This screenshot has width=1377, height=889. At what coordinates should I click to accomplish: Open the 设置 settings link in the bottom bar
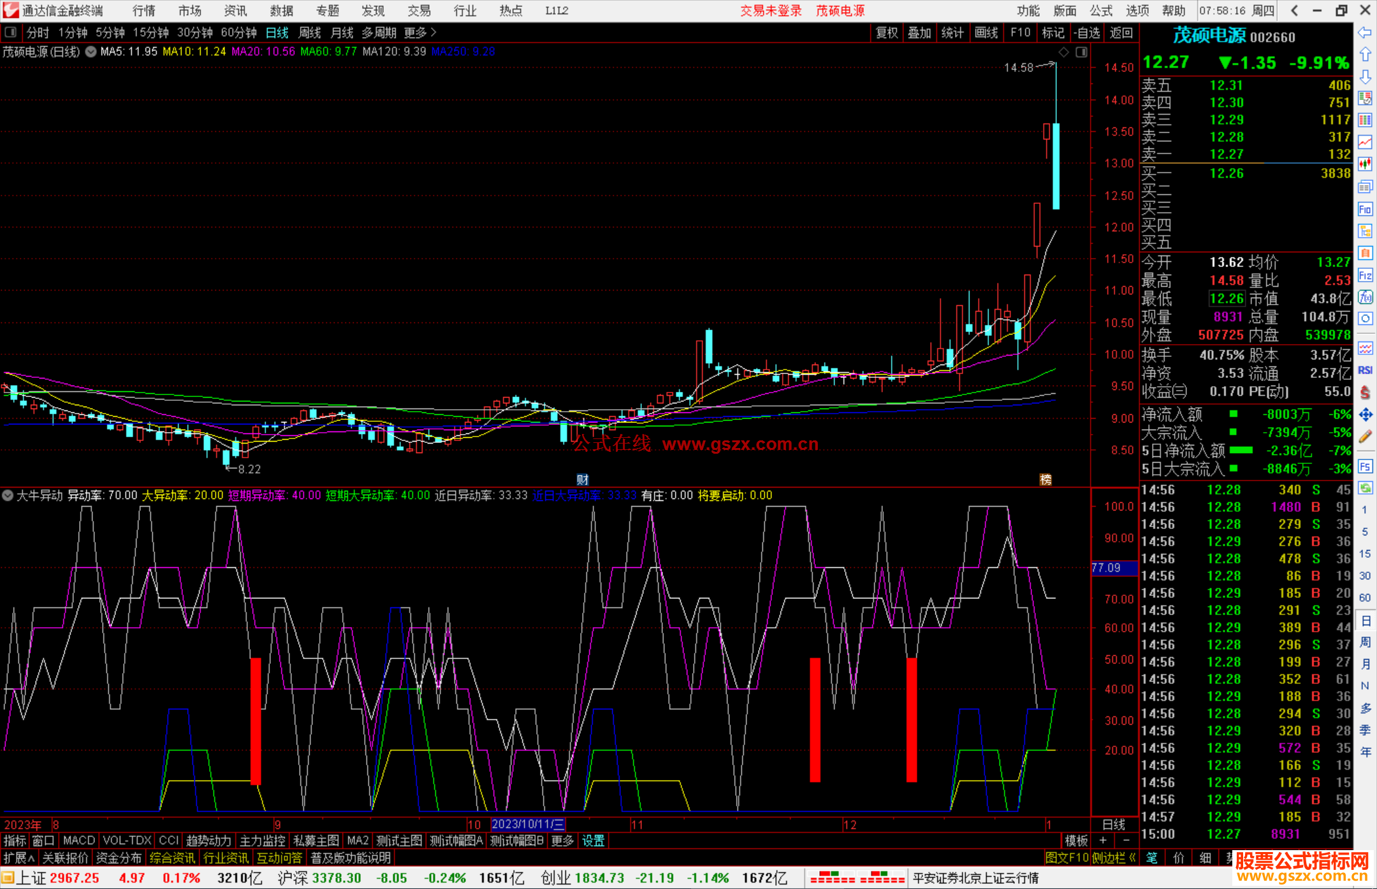click(593, 841)
